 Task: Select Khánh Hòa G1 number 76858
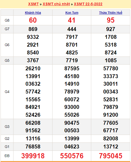pos(33,147)
